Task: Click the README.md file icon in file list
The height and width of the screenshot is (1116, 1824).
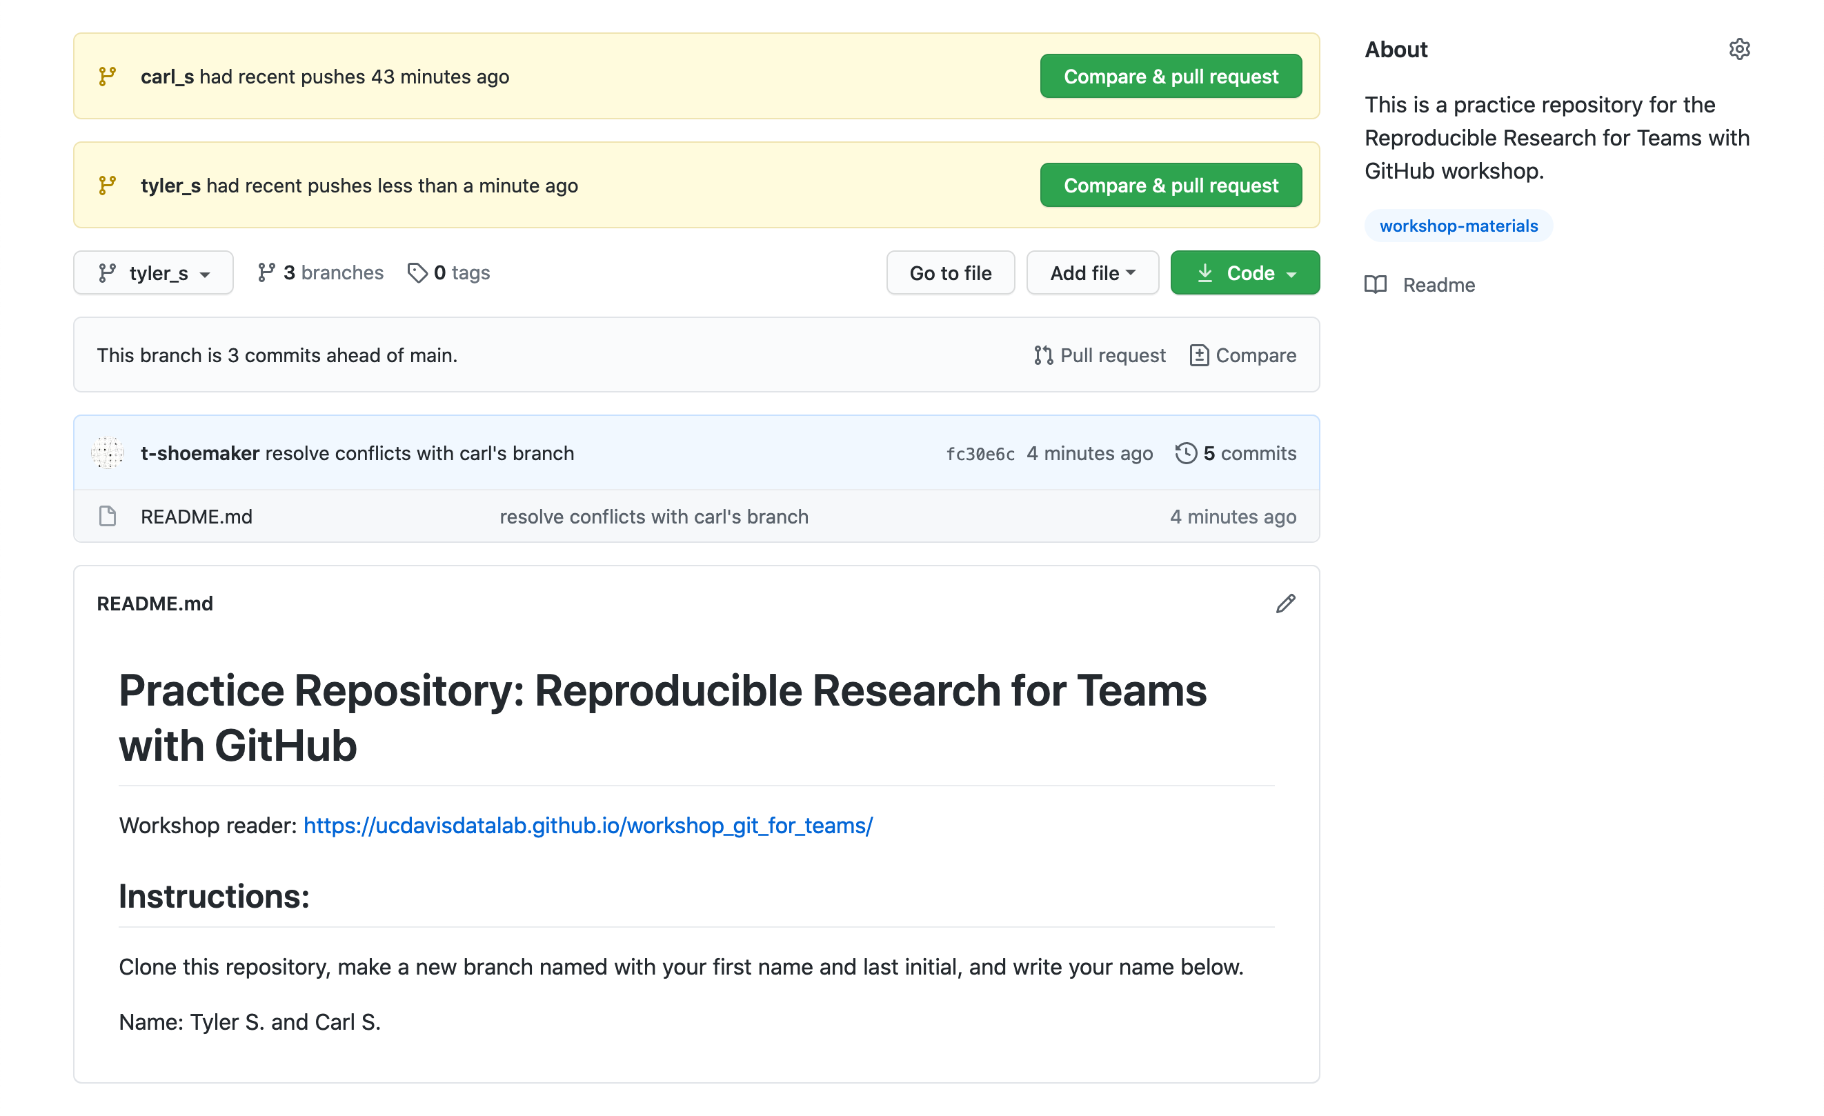Action: click(x=108, y=516)
